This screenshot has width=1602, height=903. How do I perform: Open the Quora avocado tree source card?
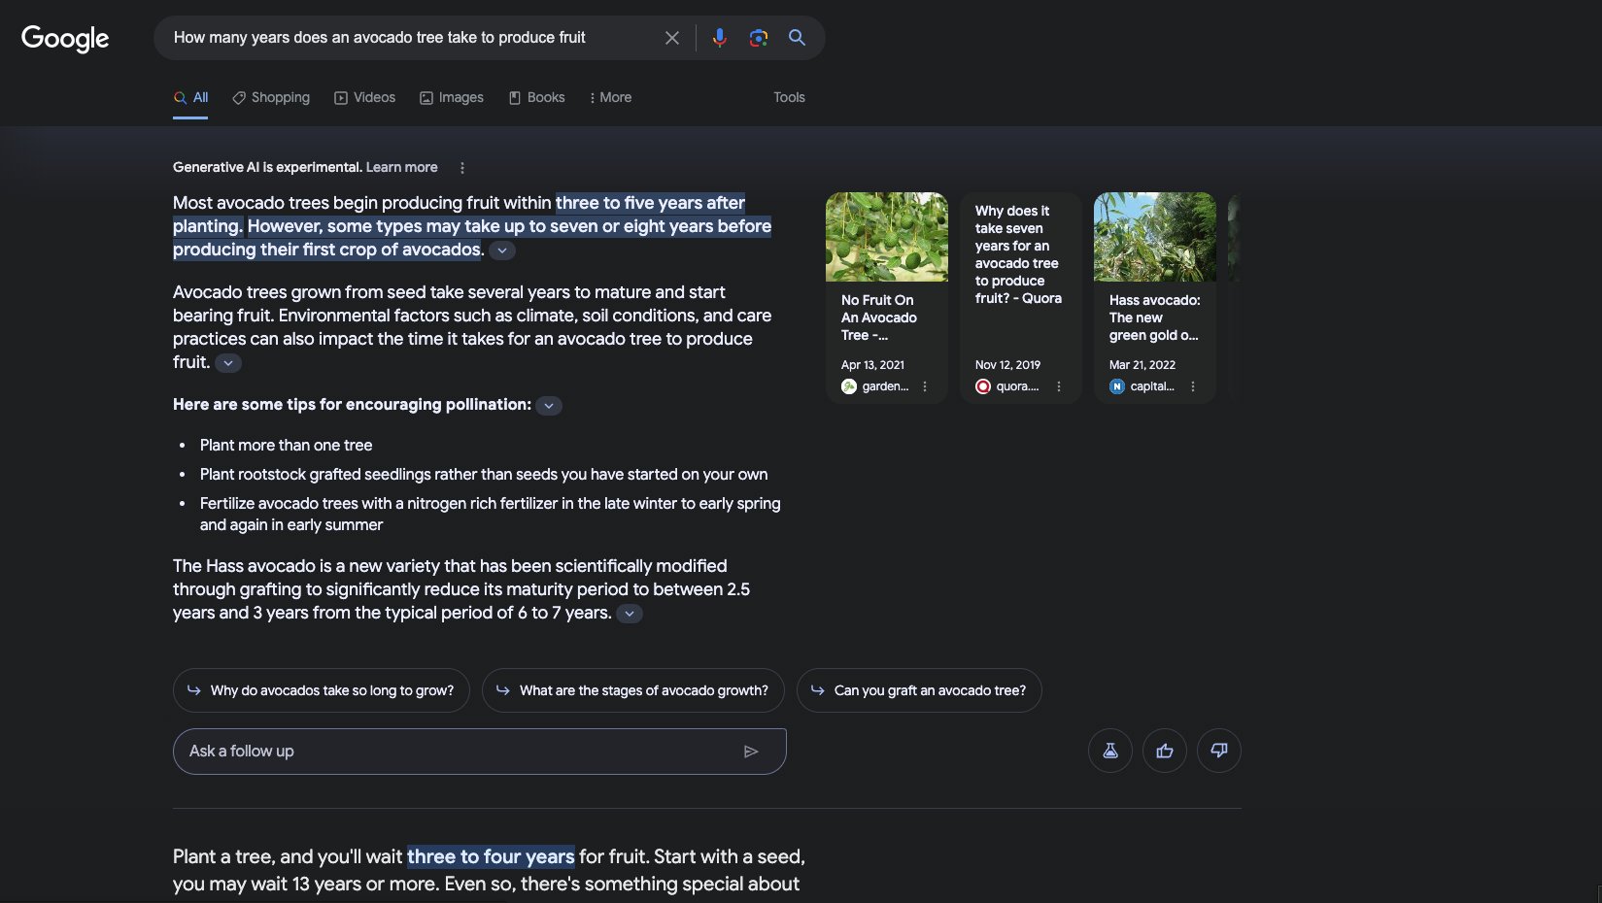1020,297
